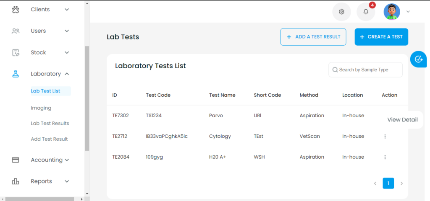Image resolution: width=430 pixels, height=201 pixels.
Task: Open three-dot actions menu for Cytology row
Action: coord(385,137)
